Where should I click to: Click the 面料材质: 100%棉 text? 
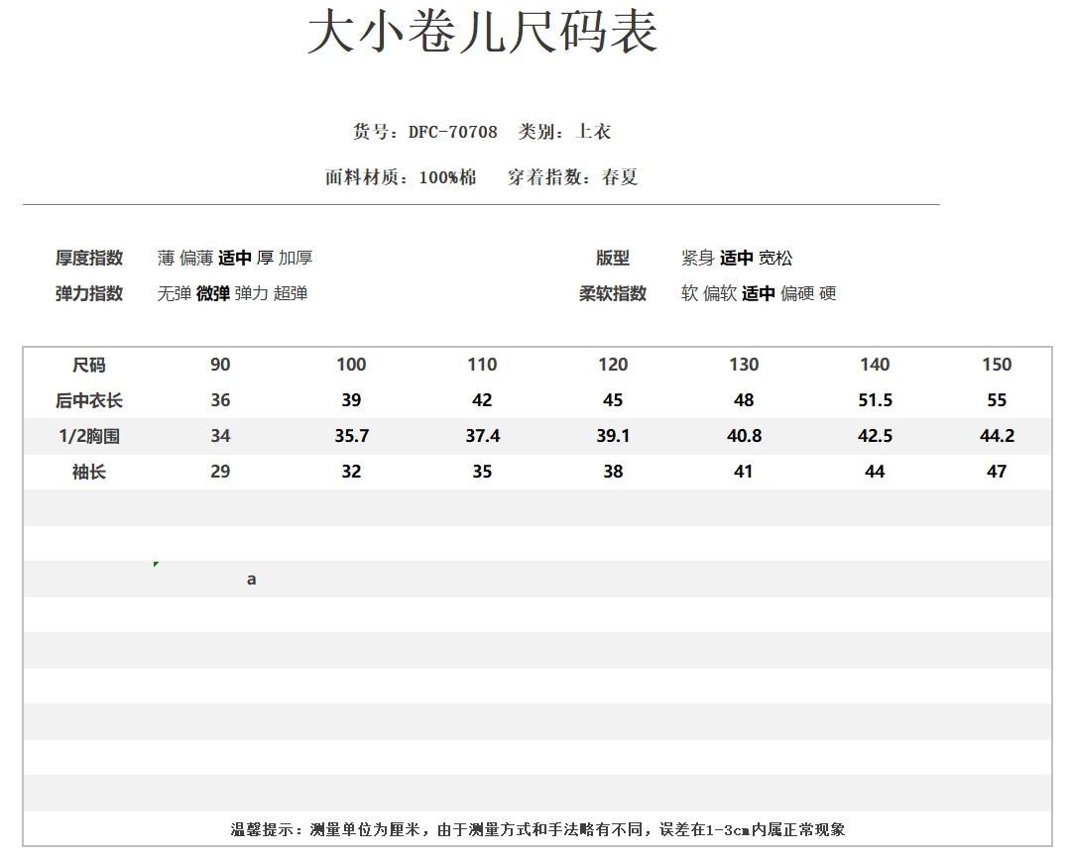tap(401, 177)
